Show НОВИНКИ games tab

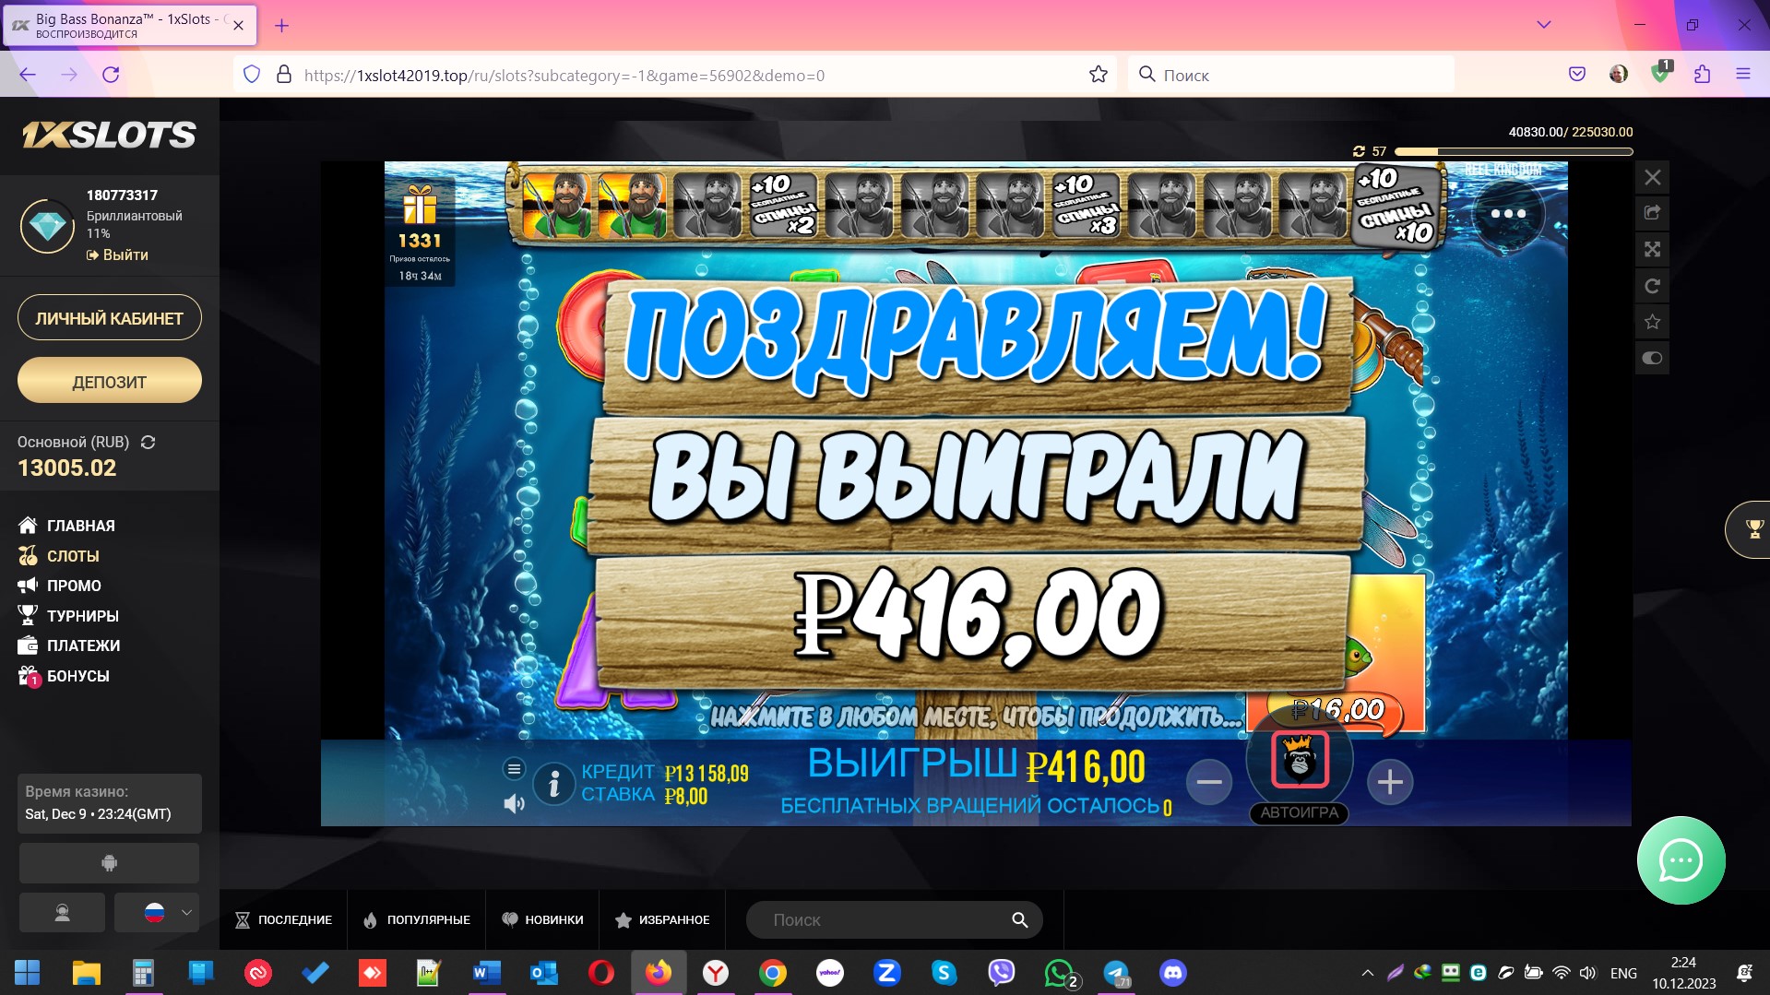coord(542,920)
